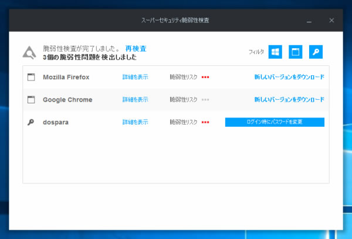Minimize the vulnerability scan window

click(x=309, y=21)
